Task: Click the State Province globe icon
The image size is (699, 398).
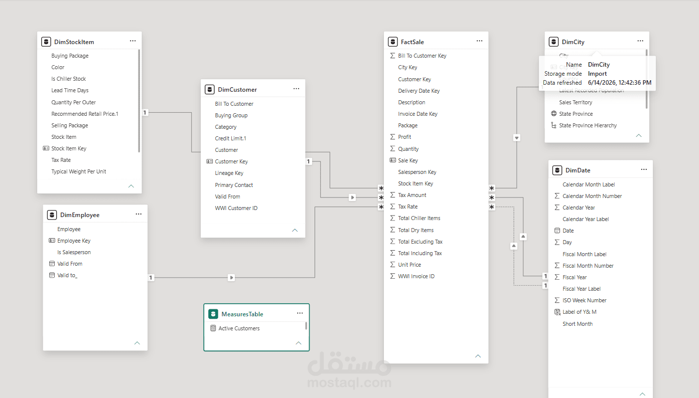Action: coord(554,114)
